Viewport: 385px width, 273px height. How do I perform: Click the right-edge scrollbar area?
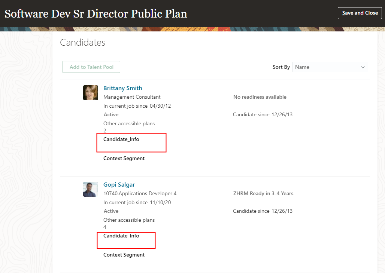tap(382, 150)
